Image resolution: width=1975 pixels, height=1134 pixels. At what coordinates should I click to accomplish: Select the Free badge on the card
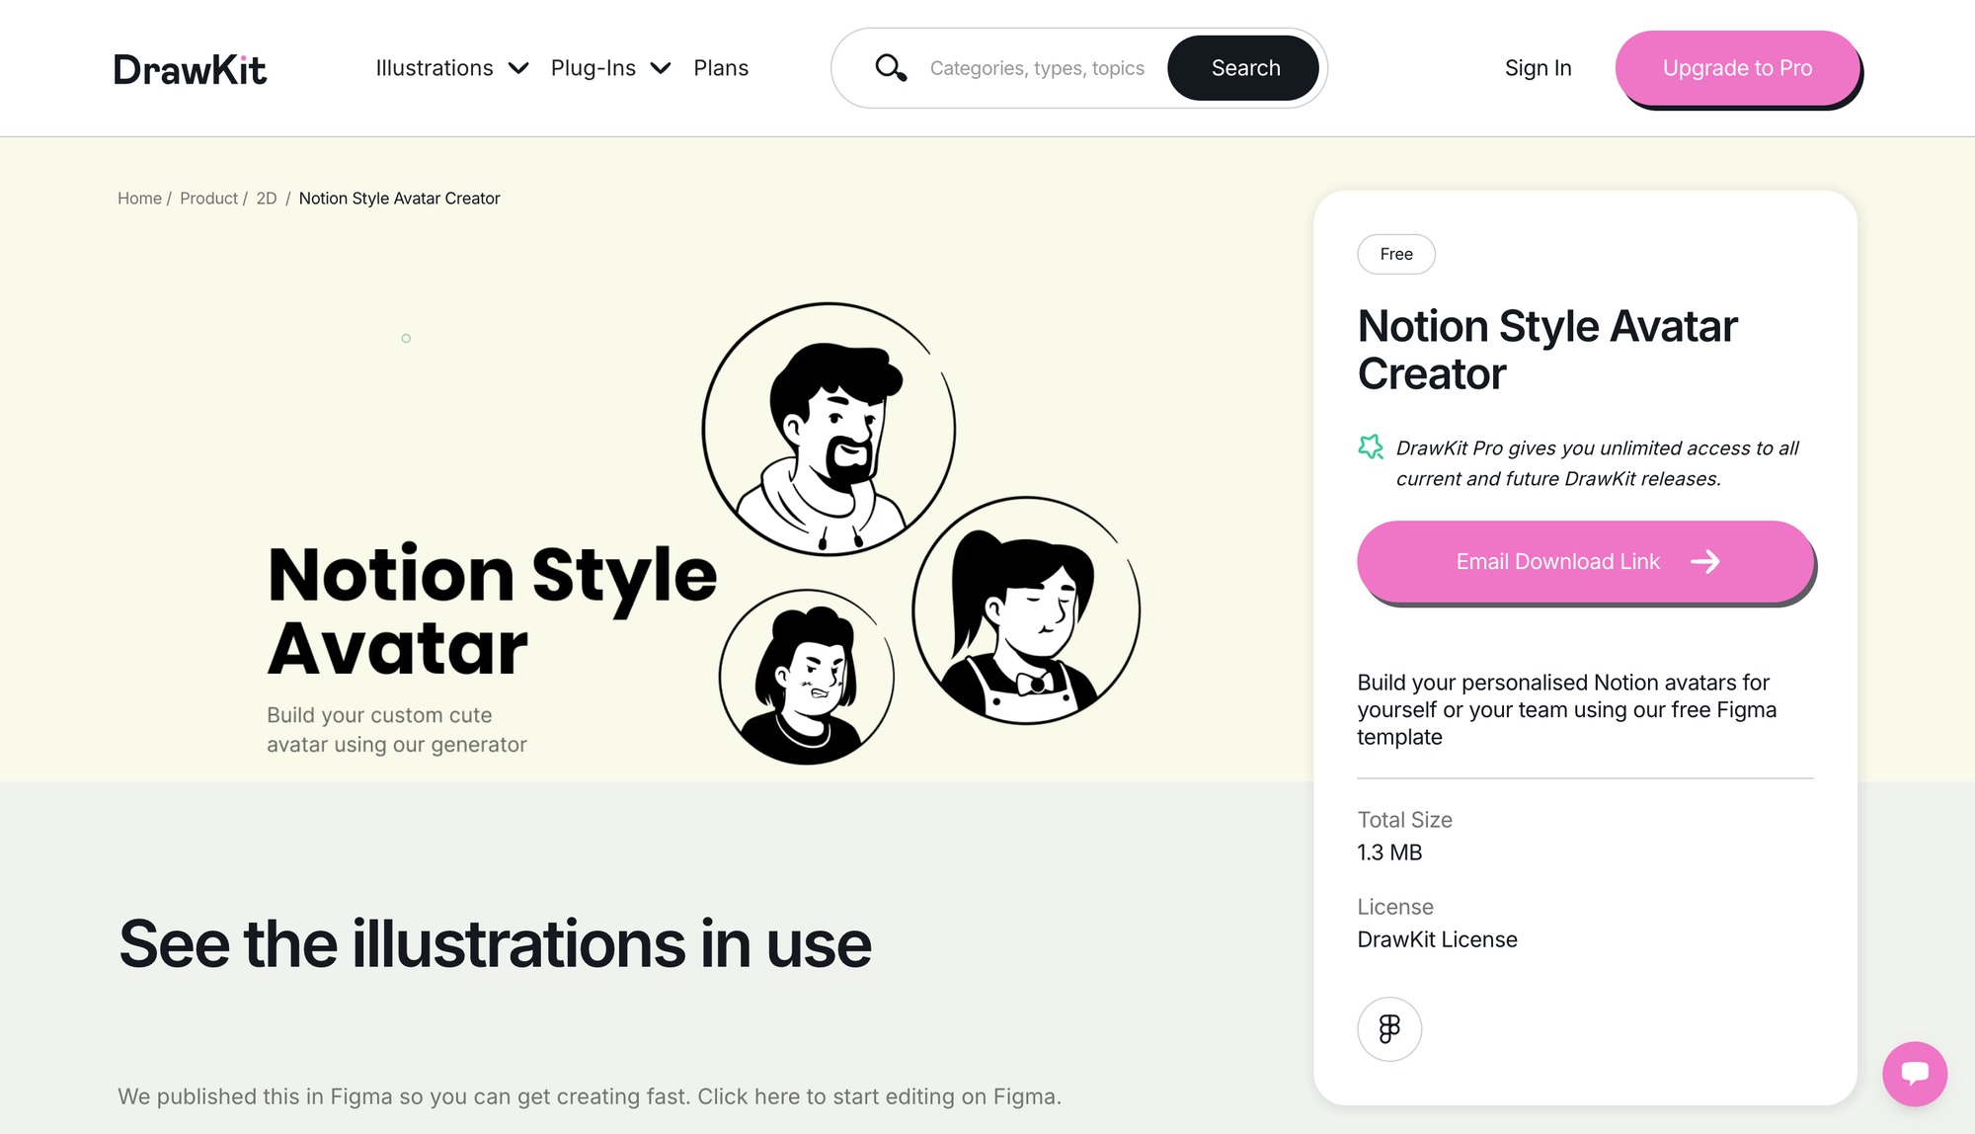tap(1395, 254)
